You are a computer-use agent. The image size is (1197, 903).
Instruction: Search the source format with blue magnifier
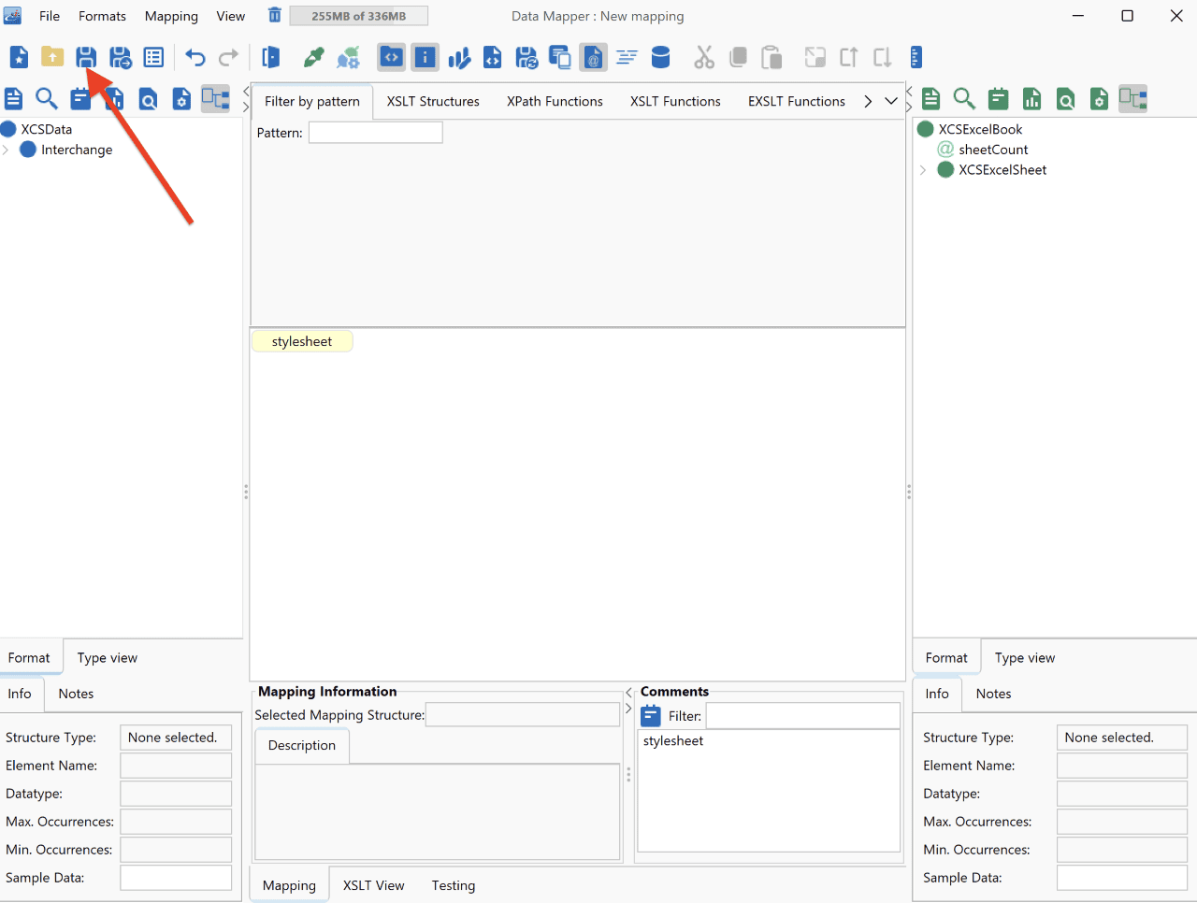coord(47,98)
